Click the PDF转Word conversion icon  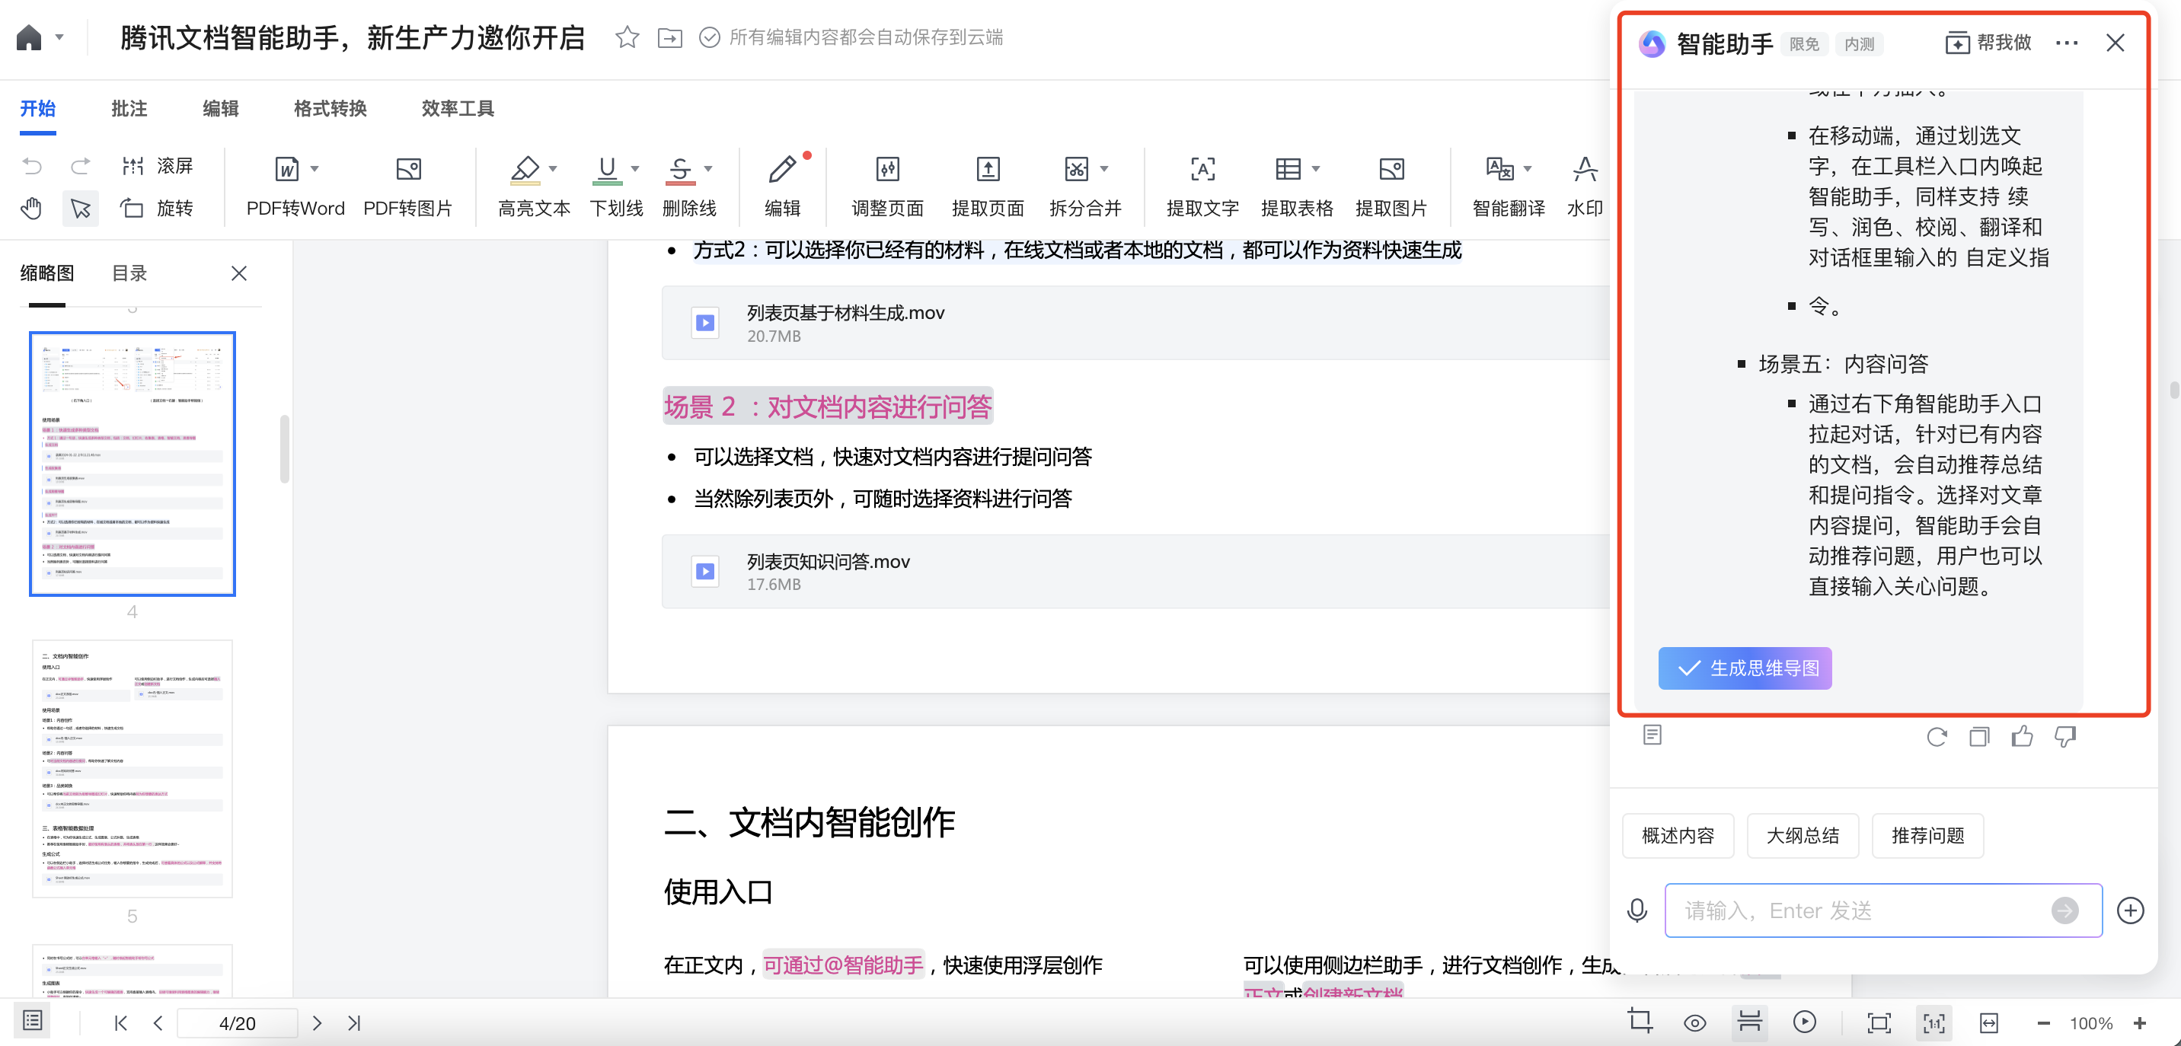(287, 169)
